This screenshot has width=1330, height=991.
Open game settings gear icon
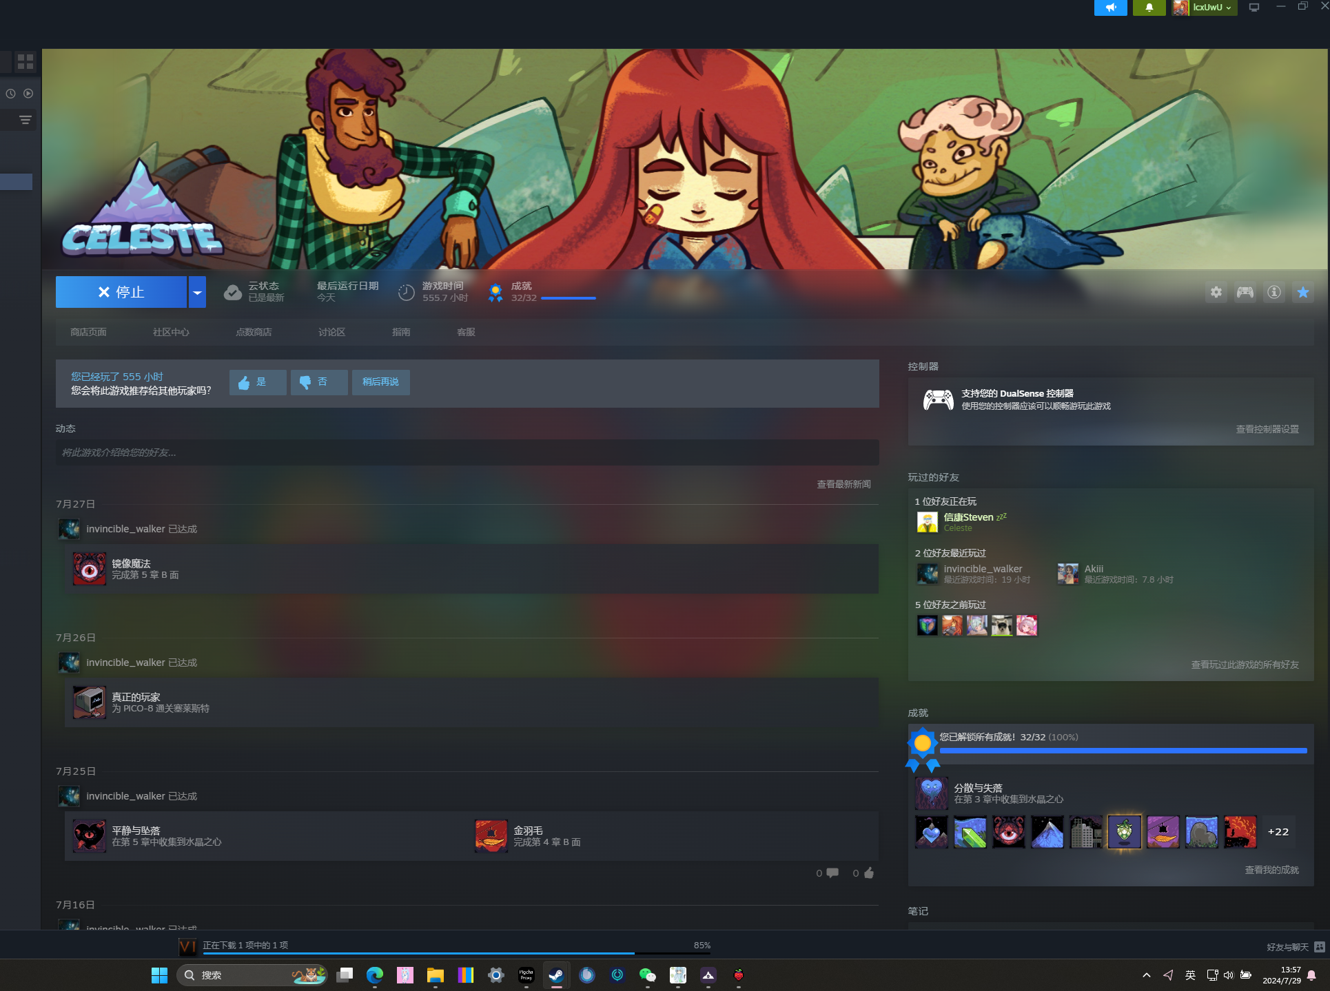click(1216, 292)
